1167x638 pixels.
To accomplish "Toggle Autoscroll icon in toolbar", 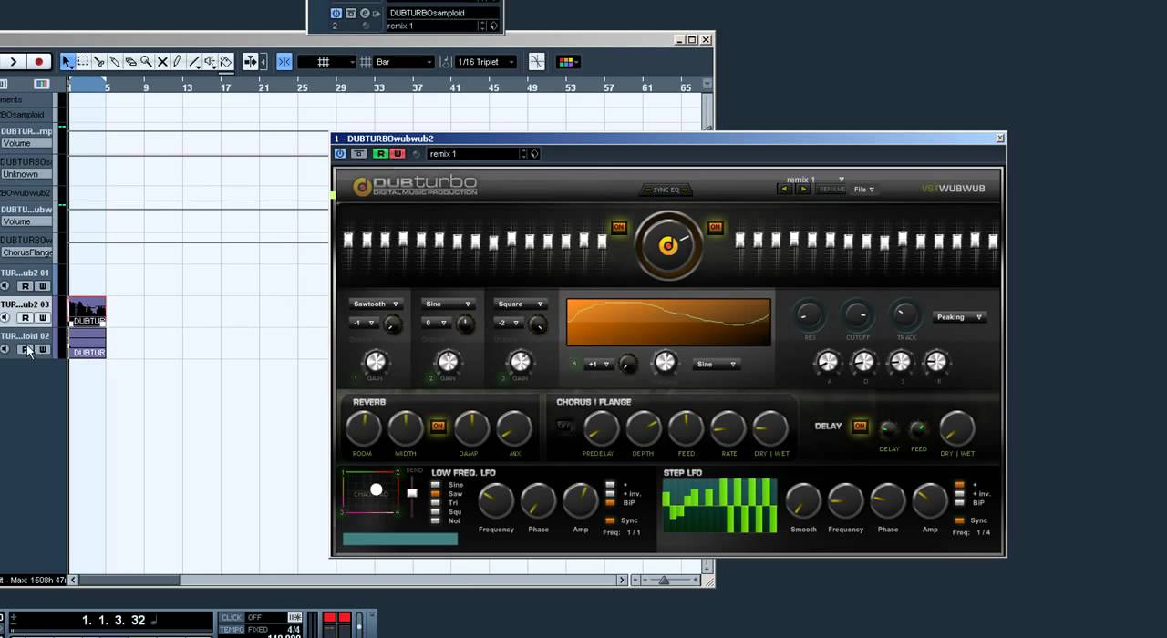I will pos(250,62).
